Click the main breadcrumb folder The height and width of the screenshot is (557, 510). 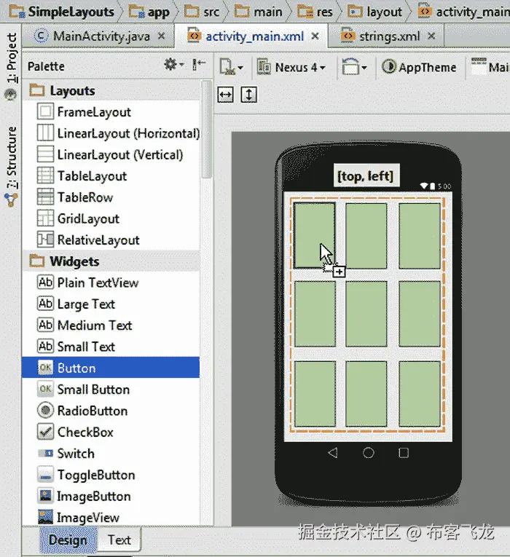click(259, 12)
